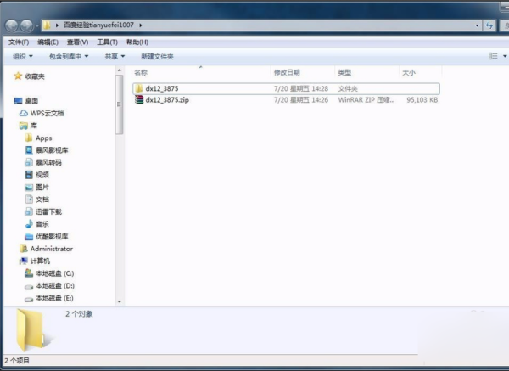
Task: Click 新建文件夹 button
Action: (x=157, y=57)
